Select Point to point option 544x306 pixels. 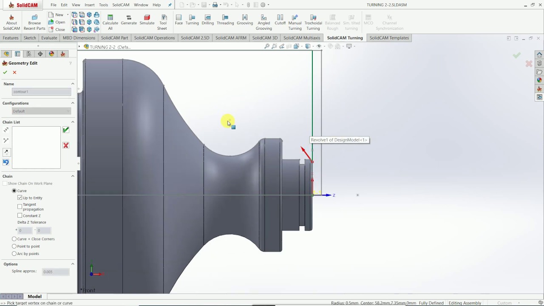click(14, 246)
